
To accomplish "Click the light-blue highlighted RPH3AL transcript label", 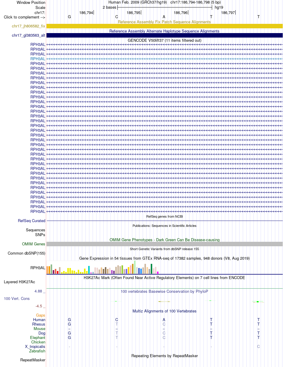I will pos(38,59).
